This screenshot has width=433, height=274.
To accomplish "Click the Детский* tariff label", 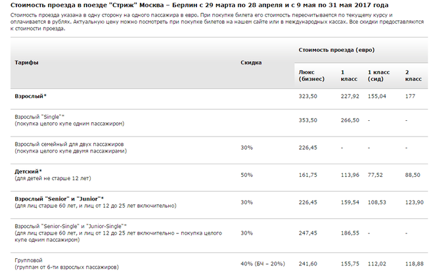I will (x=28, y=171).
